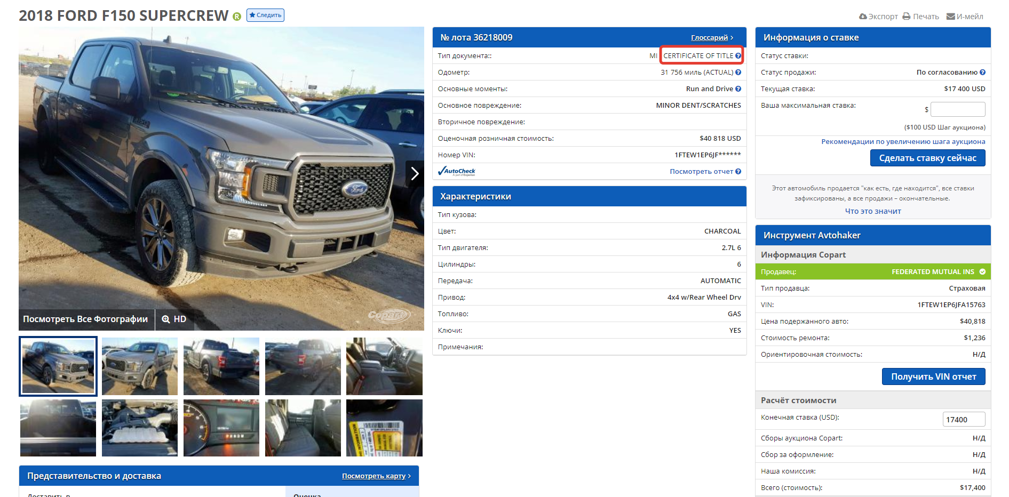Print the page with Печать
Screen dimensions: 1009x497
point(920,17)
